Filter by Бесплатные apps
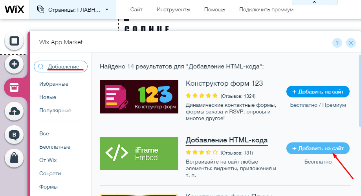This screenshot has width=361, height=196. 55,147
